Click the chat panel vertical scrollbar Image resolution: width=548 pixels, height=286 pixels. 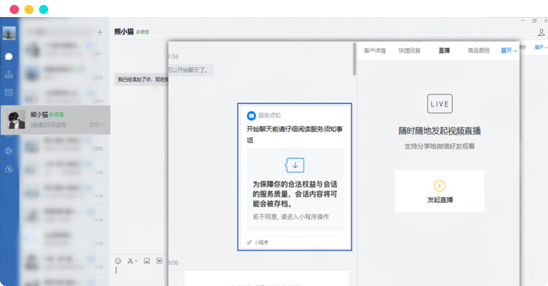click(354, 60)
